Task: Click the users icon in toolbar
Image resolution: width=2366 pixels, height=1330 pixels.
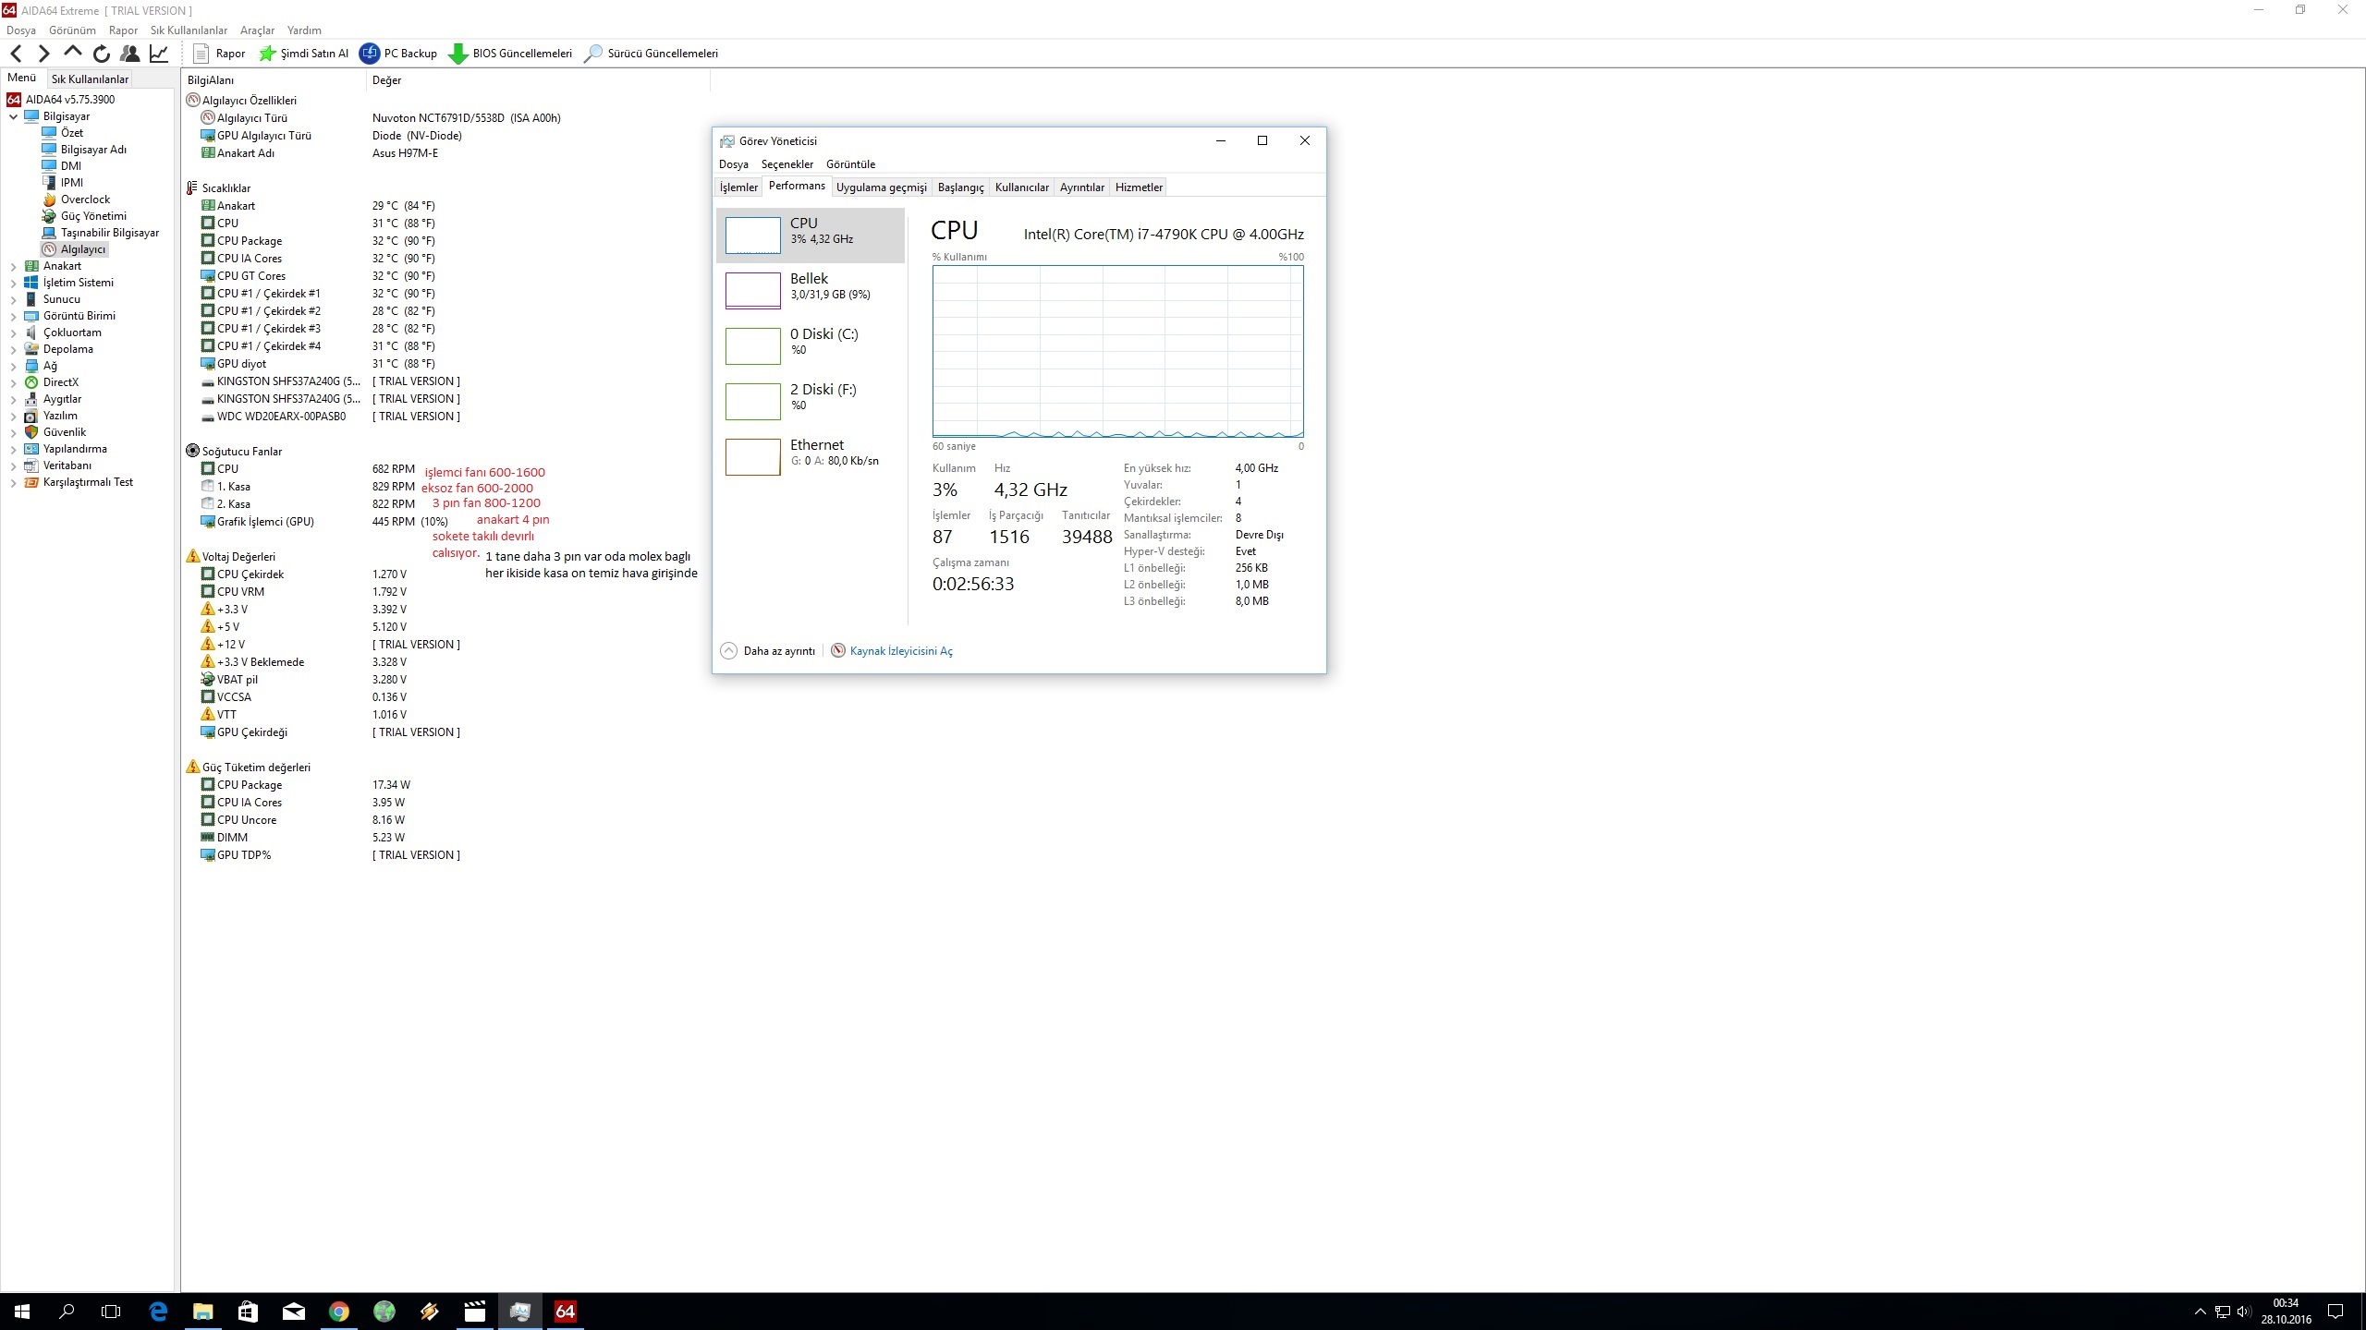Action: coord(130,54)
